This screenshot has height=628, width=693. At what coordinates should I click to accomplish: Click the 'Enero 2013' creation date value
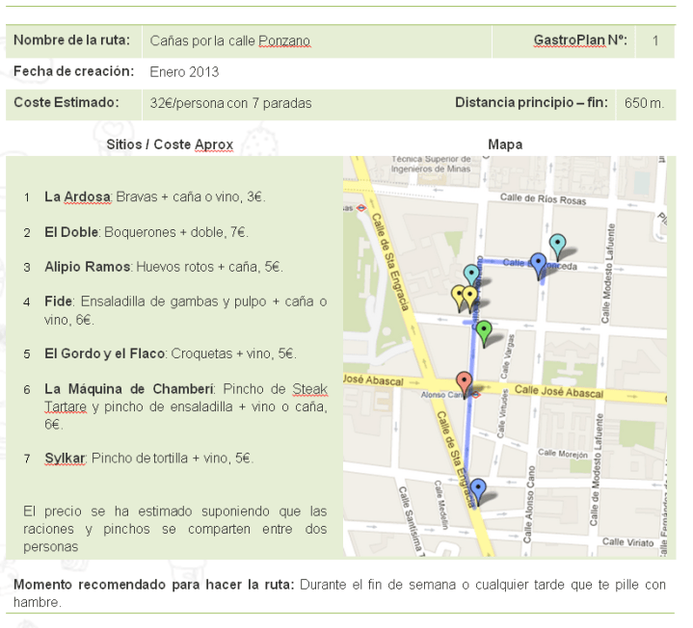click(x=184, y=72)
